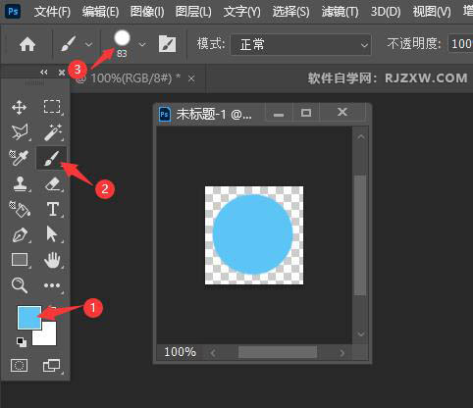
Task: Expand the tool preset picker arrow
Action: coord(88,44)
